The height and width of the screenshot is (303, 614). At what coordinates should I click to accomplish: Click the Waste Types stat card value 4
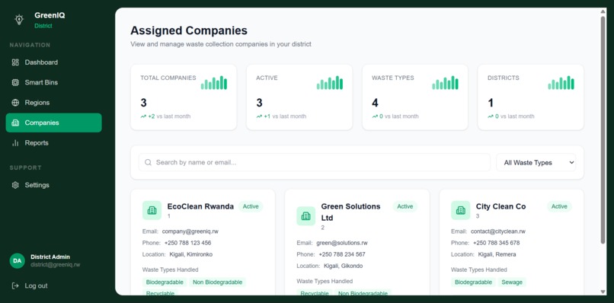pos(375,103)
